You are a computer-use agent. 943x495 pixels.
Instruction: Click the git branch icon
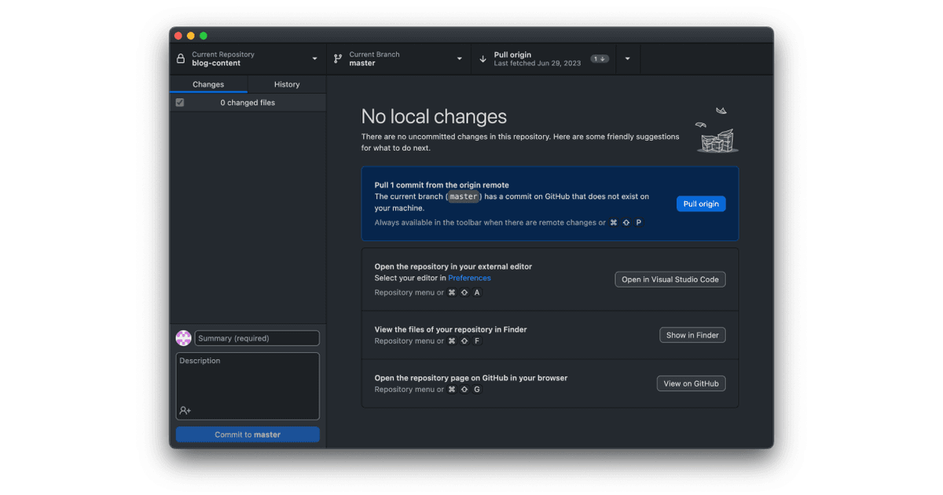(338, 59)
